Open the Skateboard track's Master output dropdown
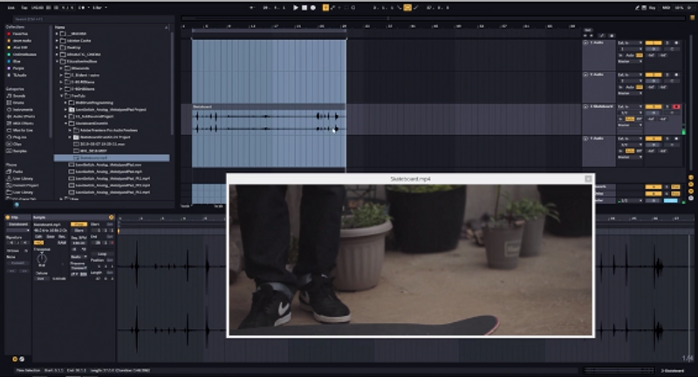 (x=630, y=125)
